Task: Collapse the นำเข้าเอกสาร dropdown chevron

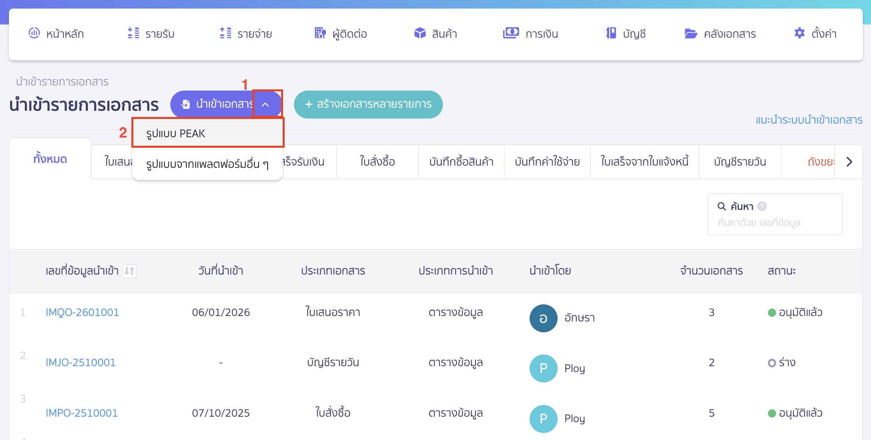Action: tap(266, 104)
